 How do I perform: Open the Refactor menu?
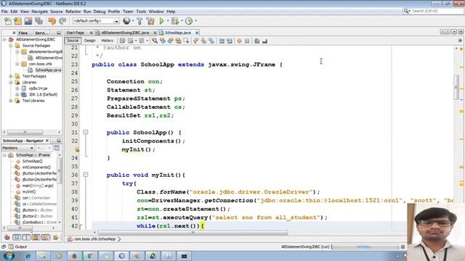(x=73, y=12)
